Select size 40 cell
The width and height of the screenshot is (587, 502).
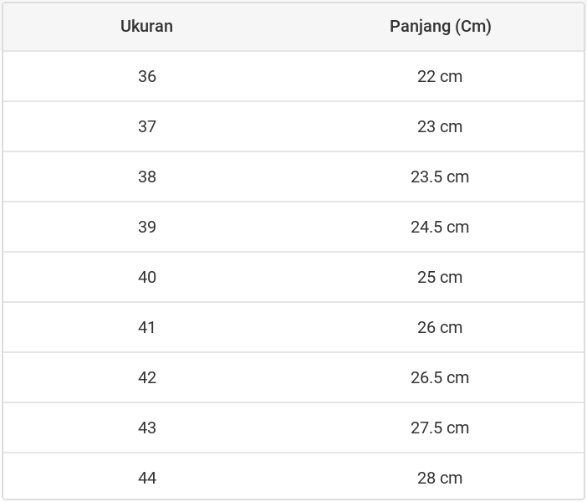tap(147, 277)
